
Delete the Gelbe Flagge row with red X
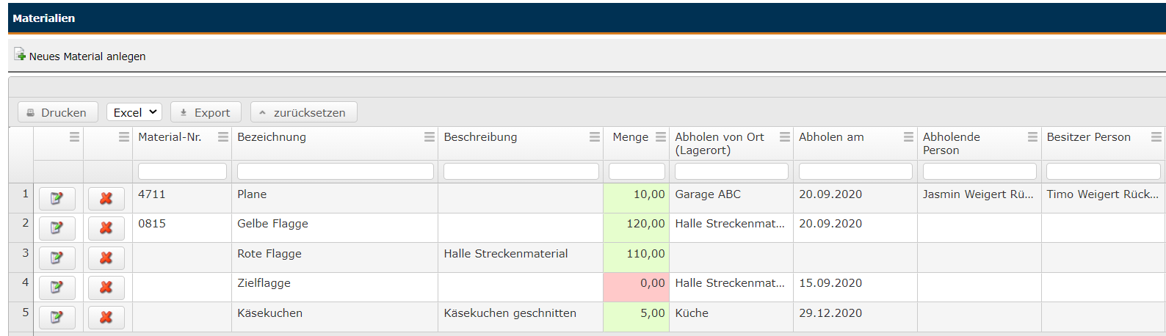tap(106, 228)
